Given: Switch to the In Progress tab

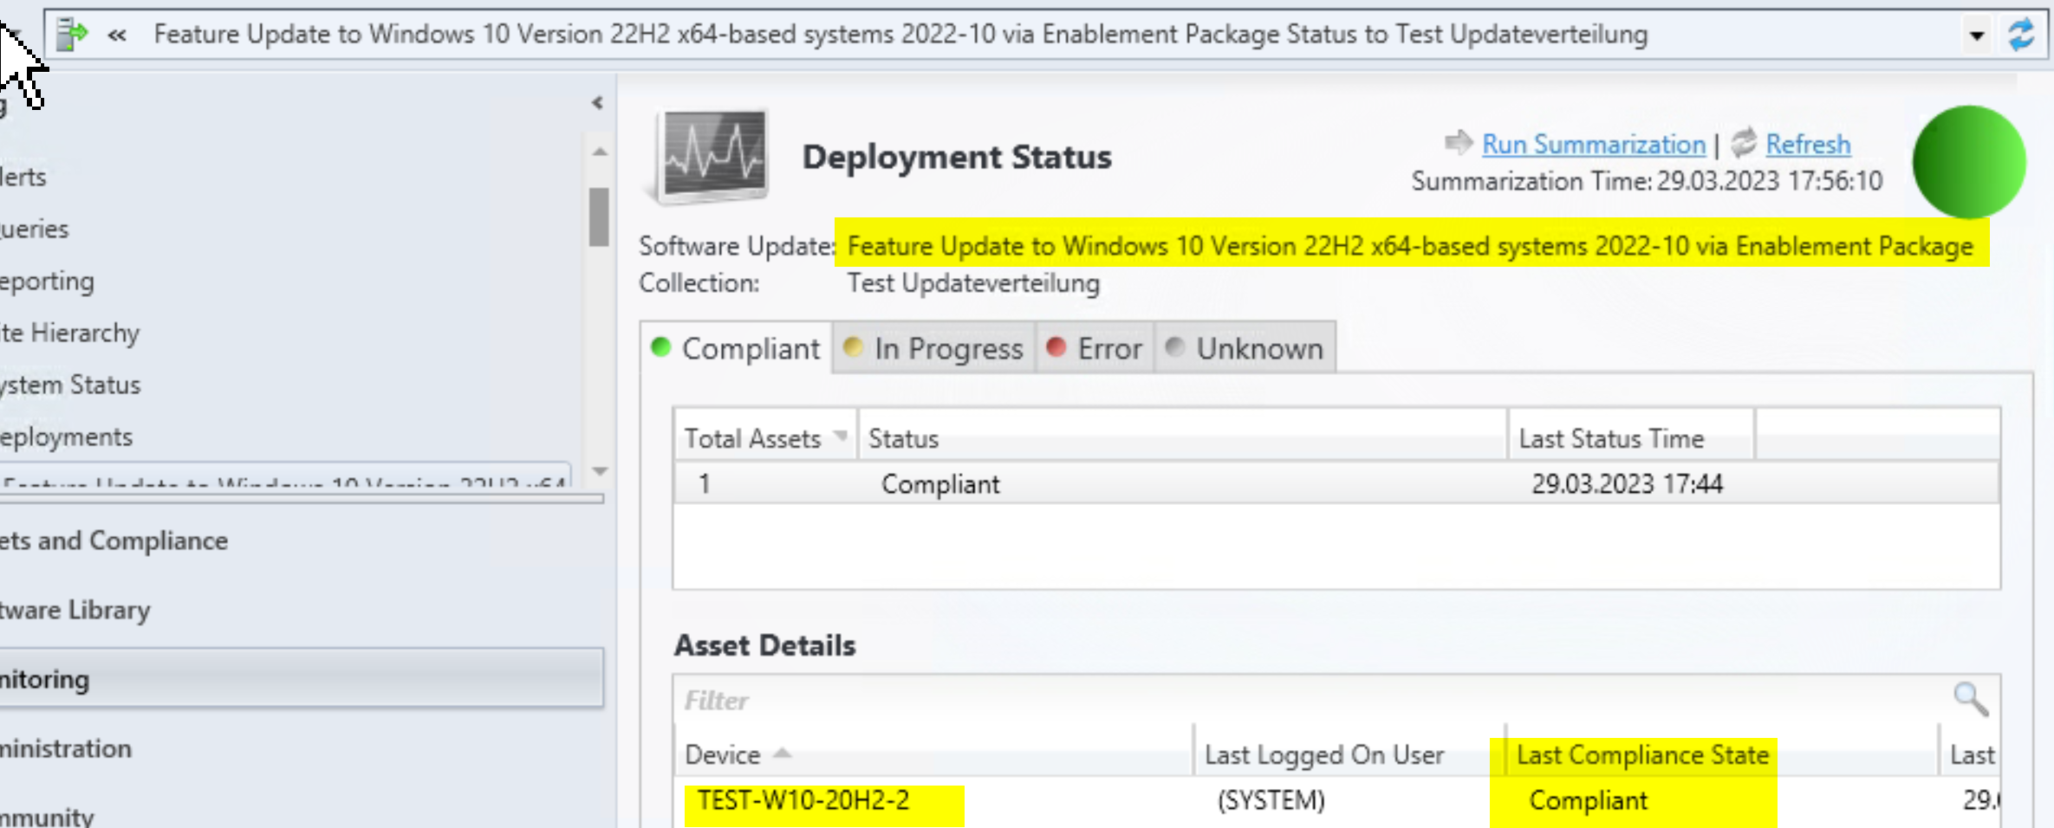Looking at the screenshot, I should pos(933,348).
